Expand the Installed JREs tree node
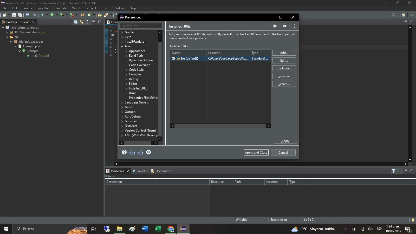 pyautogui.click(x=126, y=88)
